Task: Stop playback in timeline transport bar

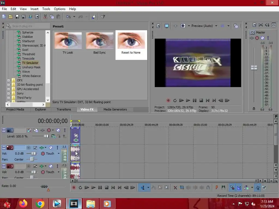Action: click(x=107, y=188)
